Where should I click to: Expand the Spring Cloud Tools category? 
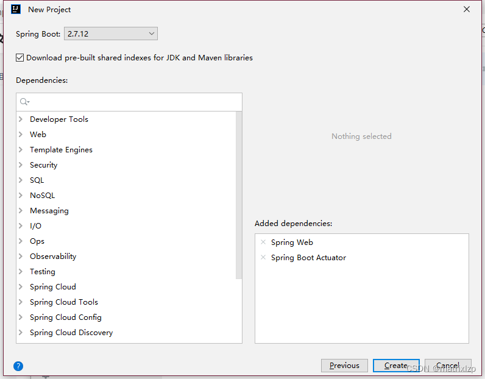tap(21, 302)
